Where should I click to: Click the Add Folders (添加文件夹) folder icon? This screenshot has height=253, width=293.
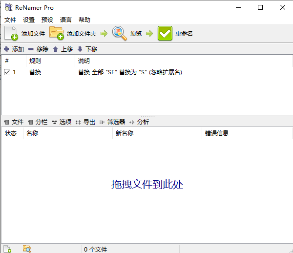[x=57, y=33]
